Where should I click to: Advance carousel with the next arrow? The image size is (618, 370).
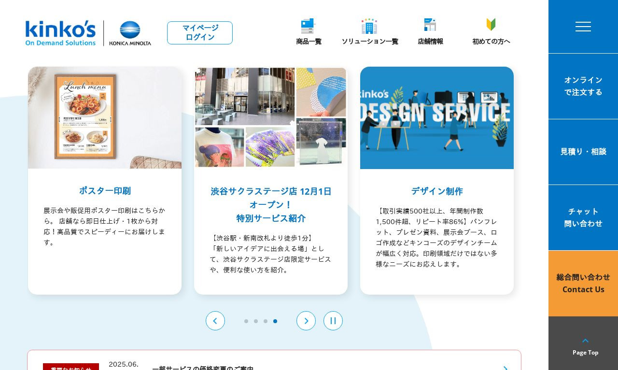pyautogui.click(x=306, y=321)
